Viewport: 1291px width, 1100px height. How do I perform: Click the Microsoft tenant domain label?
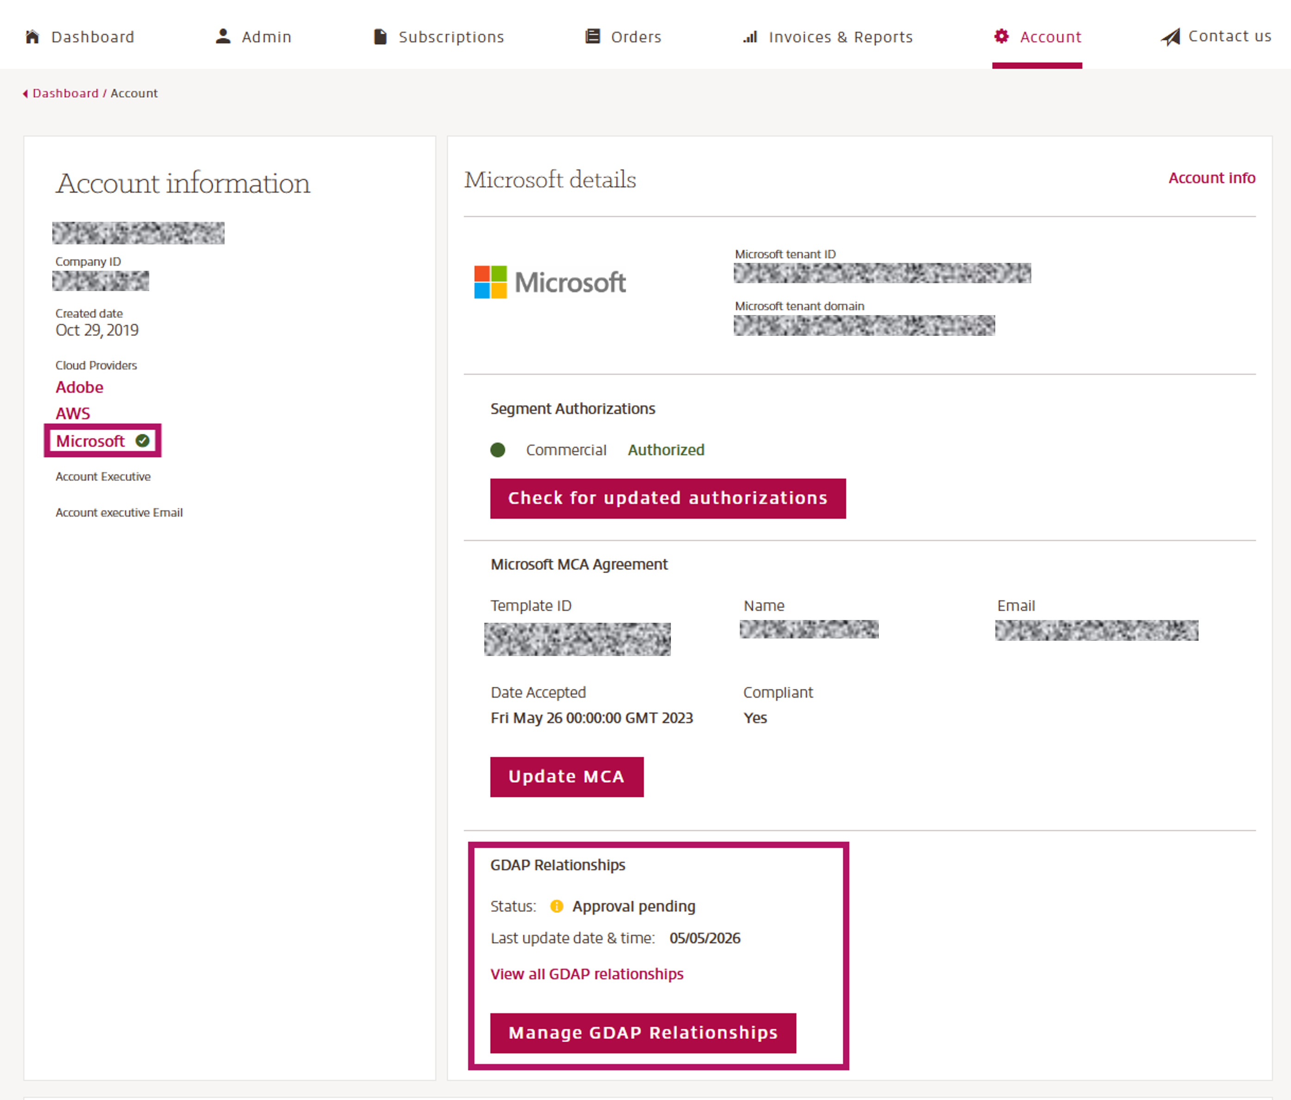[x=799, y=306]
